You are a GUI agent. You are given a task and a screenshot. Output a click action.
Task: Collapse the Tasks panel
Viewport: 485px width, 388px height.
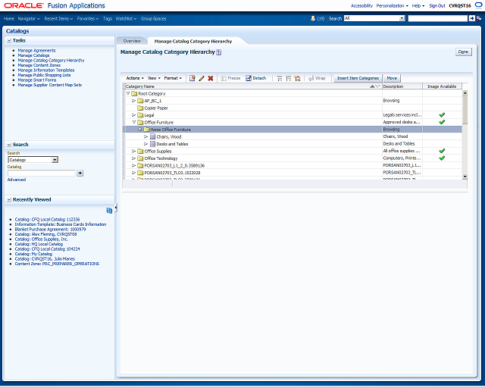tap(9, 40)
